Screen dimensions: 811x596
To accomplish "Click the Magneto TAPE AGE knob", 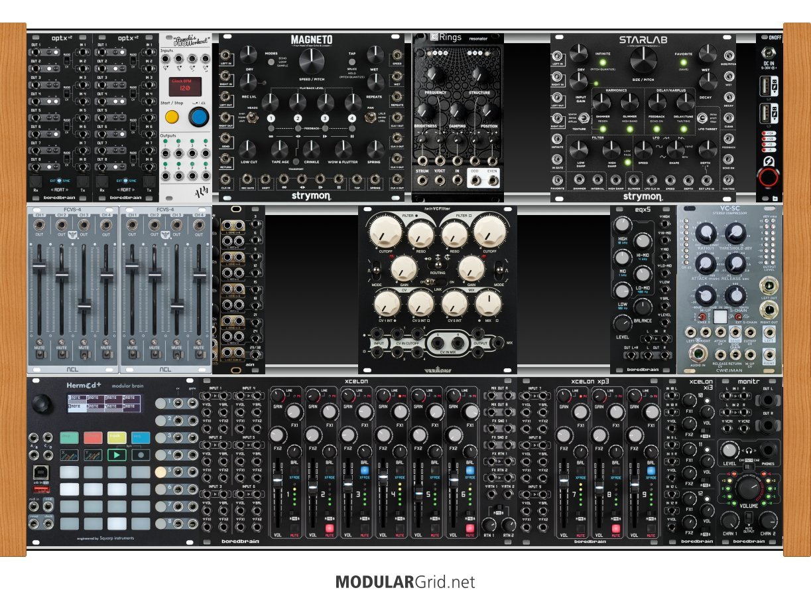I will click(279, 149).
